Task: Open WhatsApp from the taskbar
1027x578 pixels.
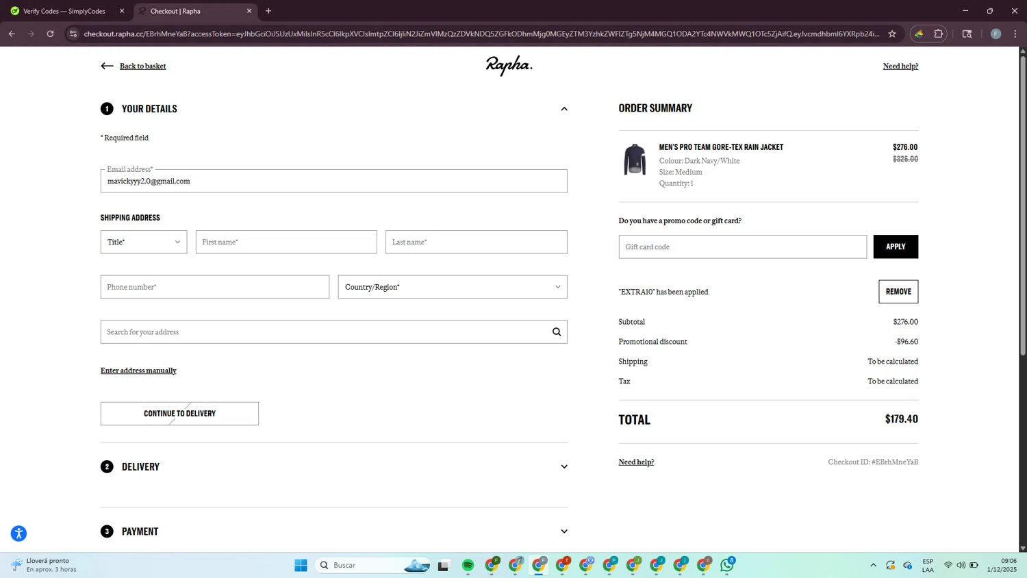Action: (727, 565)
